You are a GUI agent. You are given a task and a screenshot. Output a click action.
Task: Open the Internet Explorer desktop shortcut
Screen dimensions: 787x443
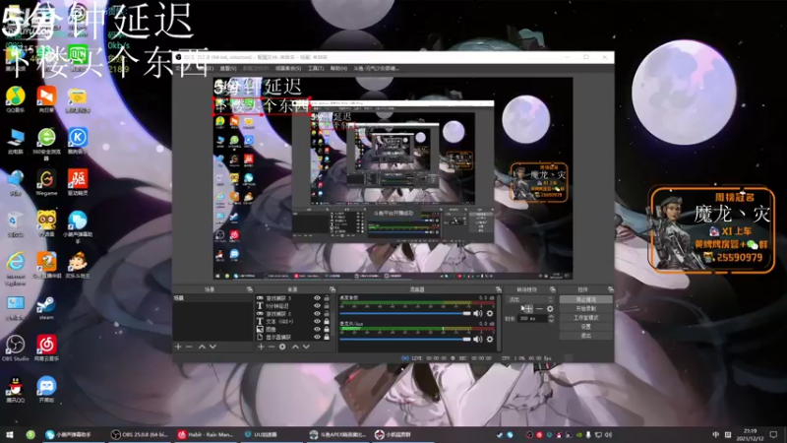coord(15,269)
